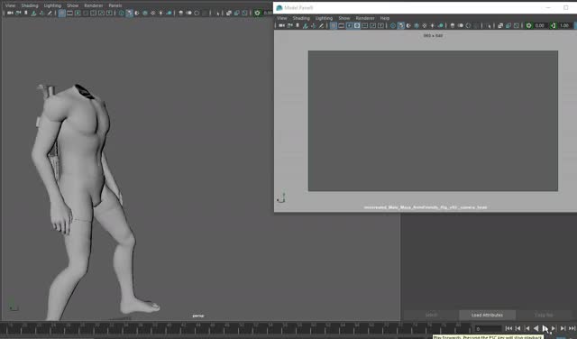This screenshot has height=339, width=577.
Task: Toggle Textured display in Model Panel toolbar
Action: tap(425, 25)
